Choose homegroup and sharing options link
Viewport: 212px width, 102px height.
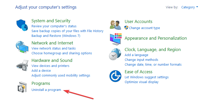click(62, 53)
